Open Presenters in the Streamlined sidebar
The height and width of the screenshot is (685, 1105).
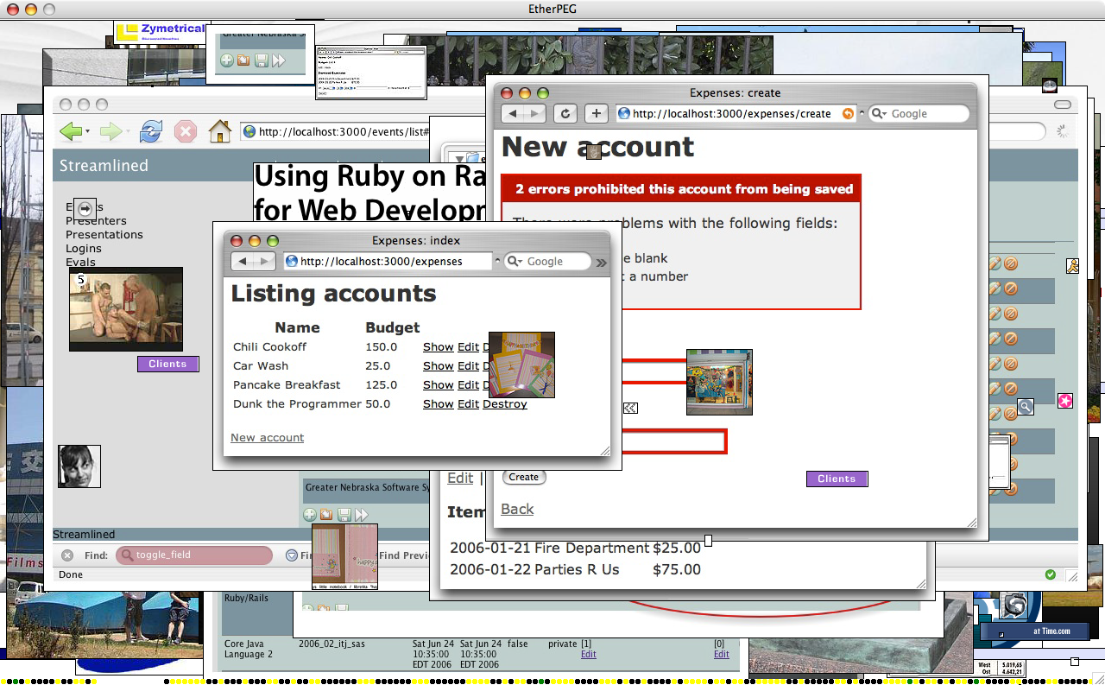point(96,220)
